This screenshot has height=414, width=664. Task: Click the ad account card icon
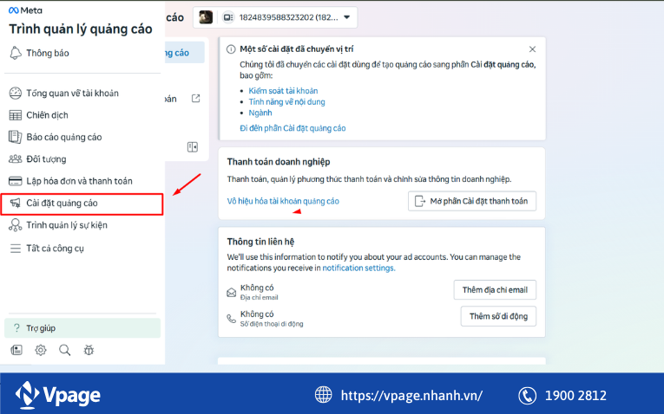tap(228, 17)
